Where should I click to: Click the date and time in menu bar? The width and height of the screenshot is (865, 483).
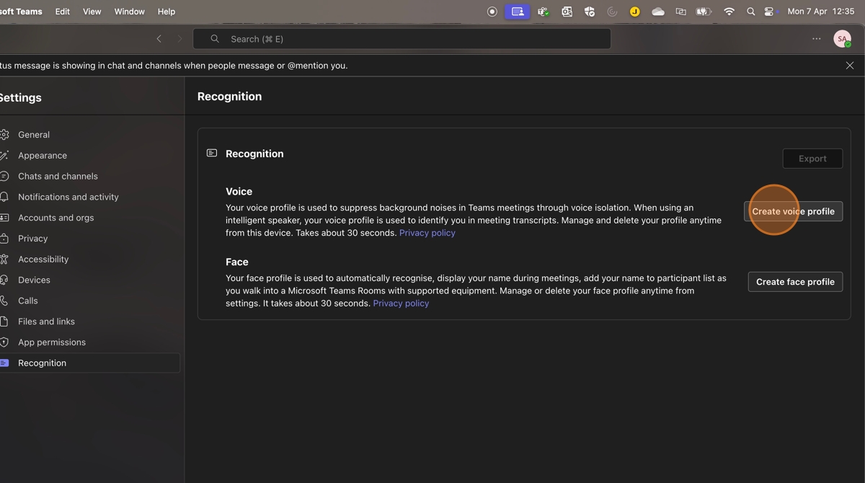click(x=821, y=12)
